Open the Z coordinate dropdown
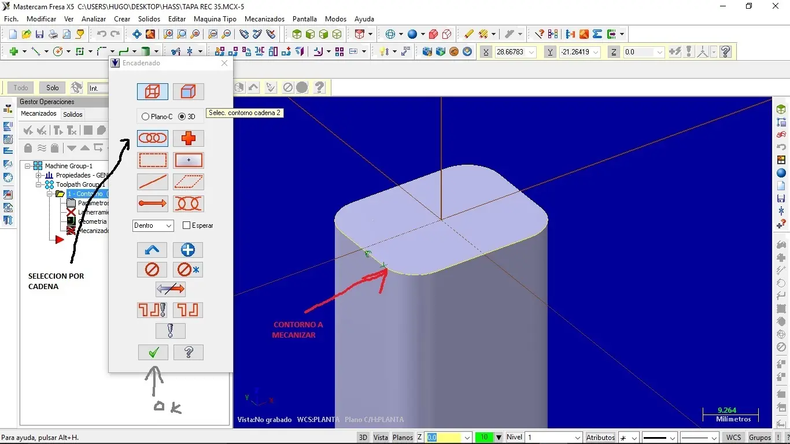The image size is (790, 444). click(659, 52)
